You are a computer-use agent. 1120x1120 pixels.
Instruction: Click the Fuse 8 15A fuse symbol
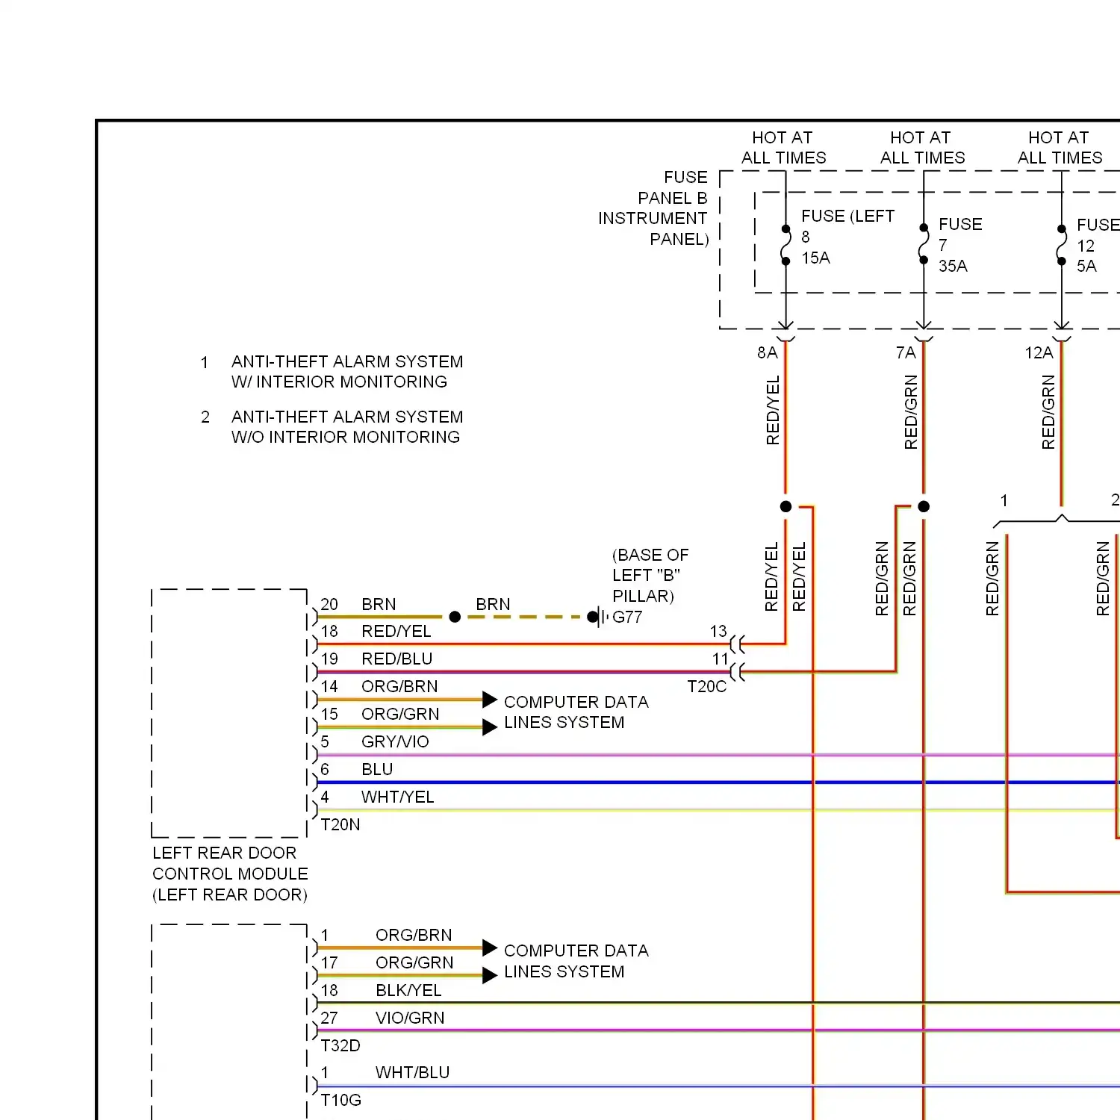(x=785, y=245)
